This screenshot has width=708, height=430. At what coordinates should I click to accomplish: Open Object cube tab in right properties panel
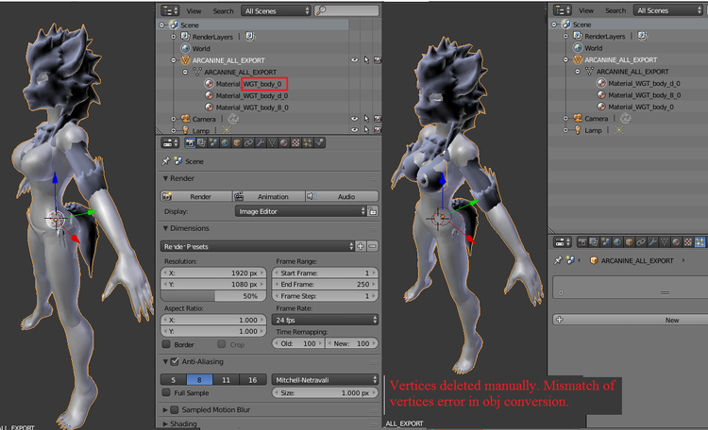[629, 242]
